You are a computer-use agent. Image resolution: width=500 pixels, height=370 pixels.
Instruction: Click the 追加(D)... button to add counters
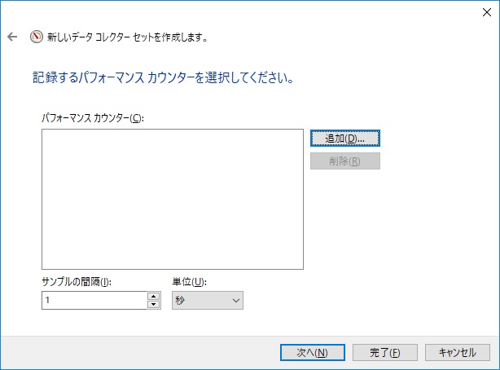[x=345, y=139]
